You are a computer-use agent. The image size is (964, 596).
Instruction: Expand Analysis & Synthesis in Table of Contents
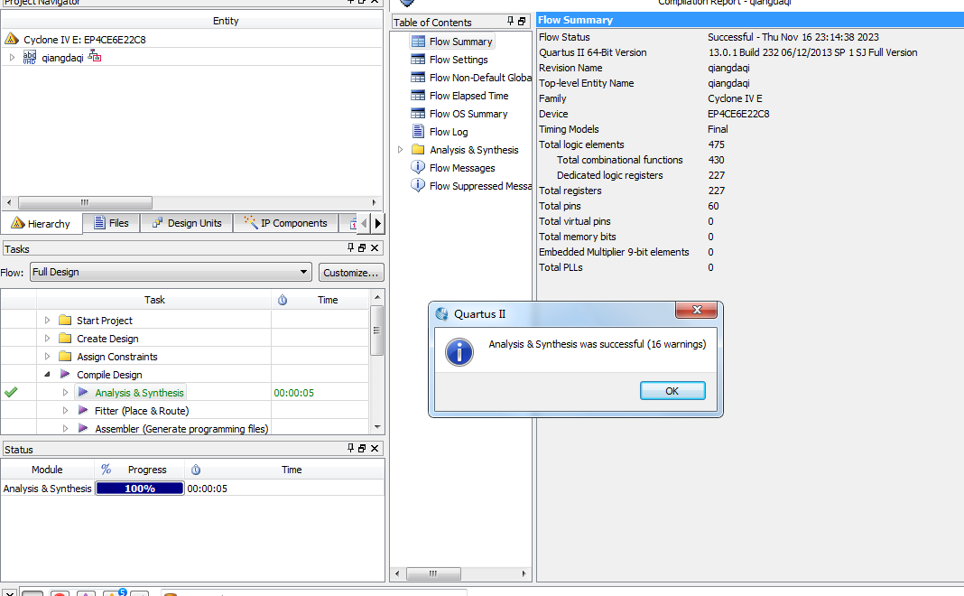tap(400, 150)
